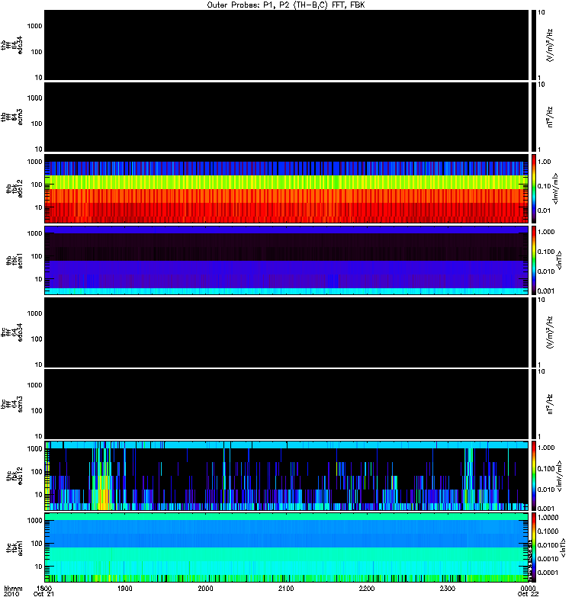Click the 'thc fff 64 edc34' panel label
This screenshot has height=610, width=572.
point(12,332)
